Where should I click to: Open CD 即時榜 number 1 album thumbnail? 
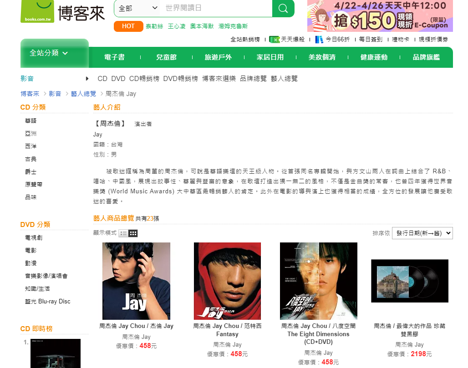pyautogui.click(x=56, y=353)
